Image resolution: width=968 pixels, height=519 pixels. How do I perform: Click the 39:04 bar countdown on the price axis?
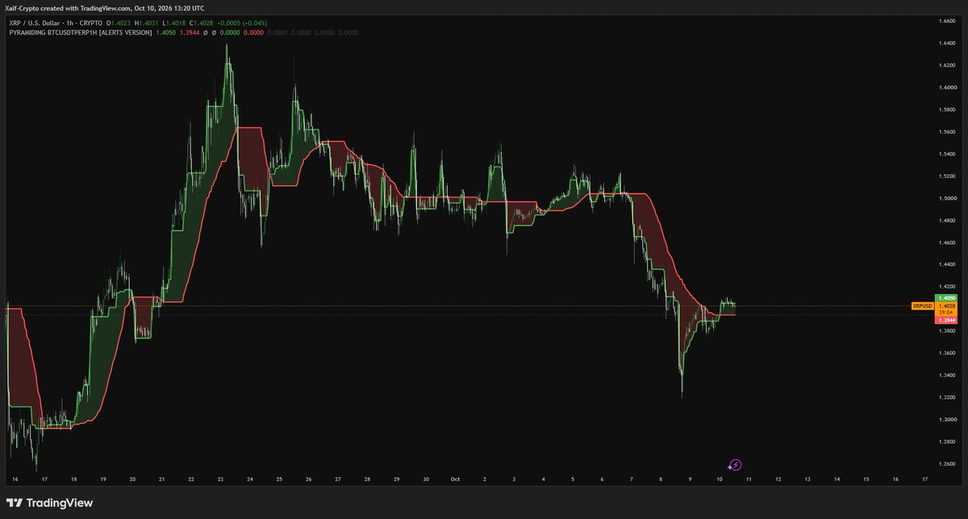946,313
